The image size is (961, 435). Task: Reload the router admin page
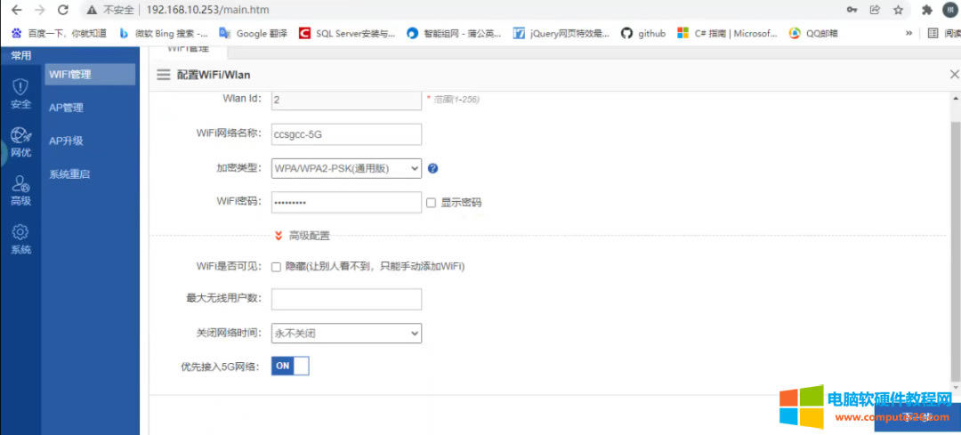tap(62, 10)
